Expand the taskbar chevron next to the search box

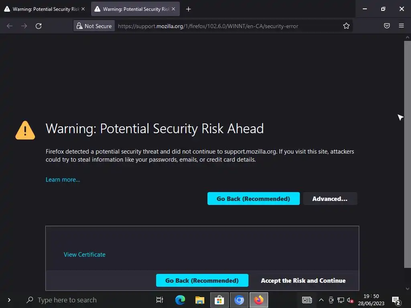[9, 300]
